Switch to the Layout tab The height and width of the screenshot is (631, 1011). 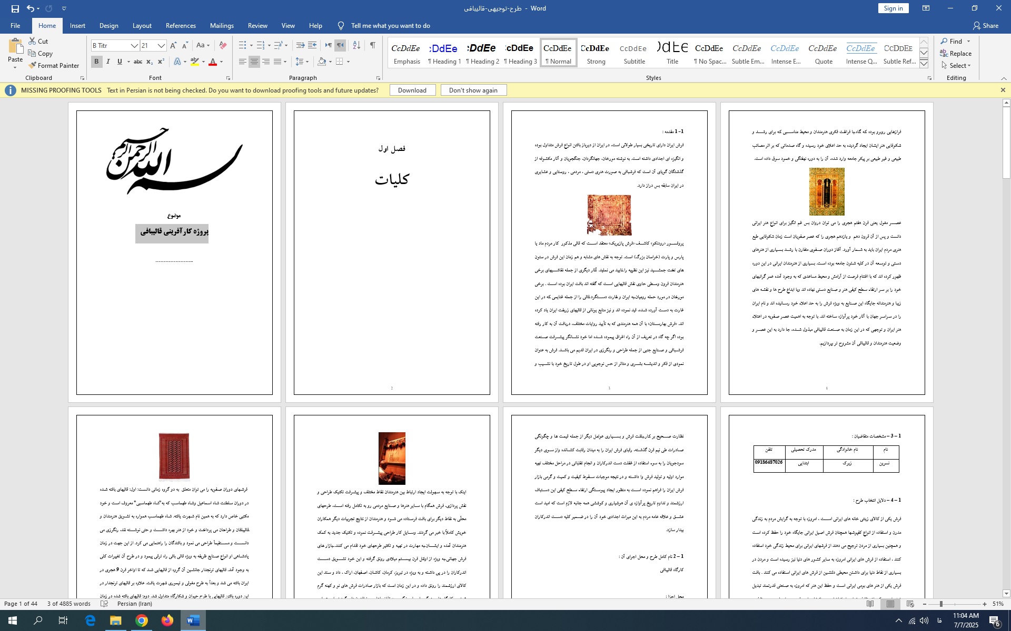[142, 26]
